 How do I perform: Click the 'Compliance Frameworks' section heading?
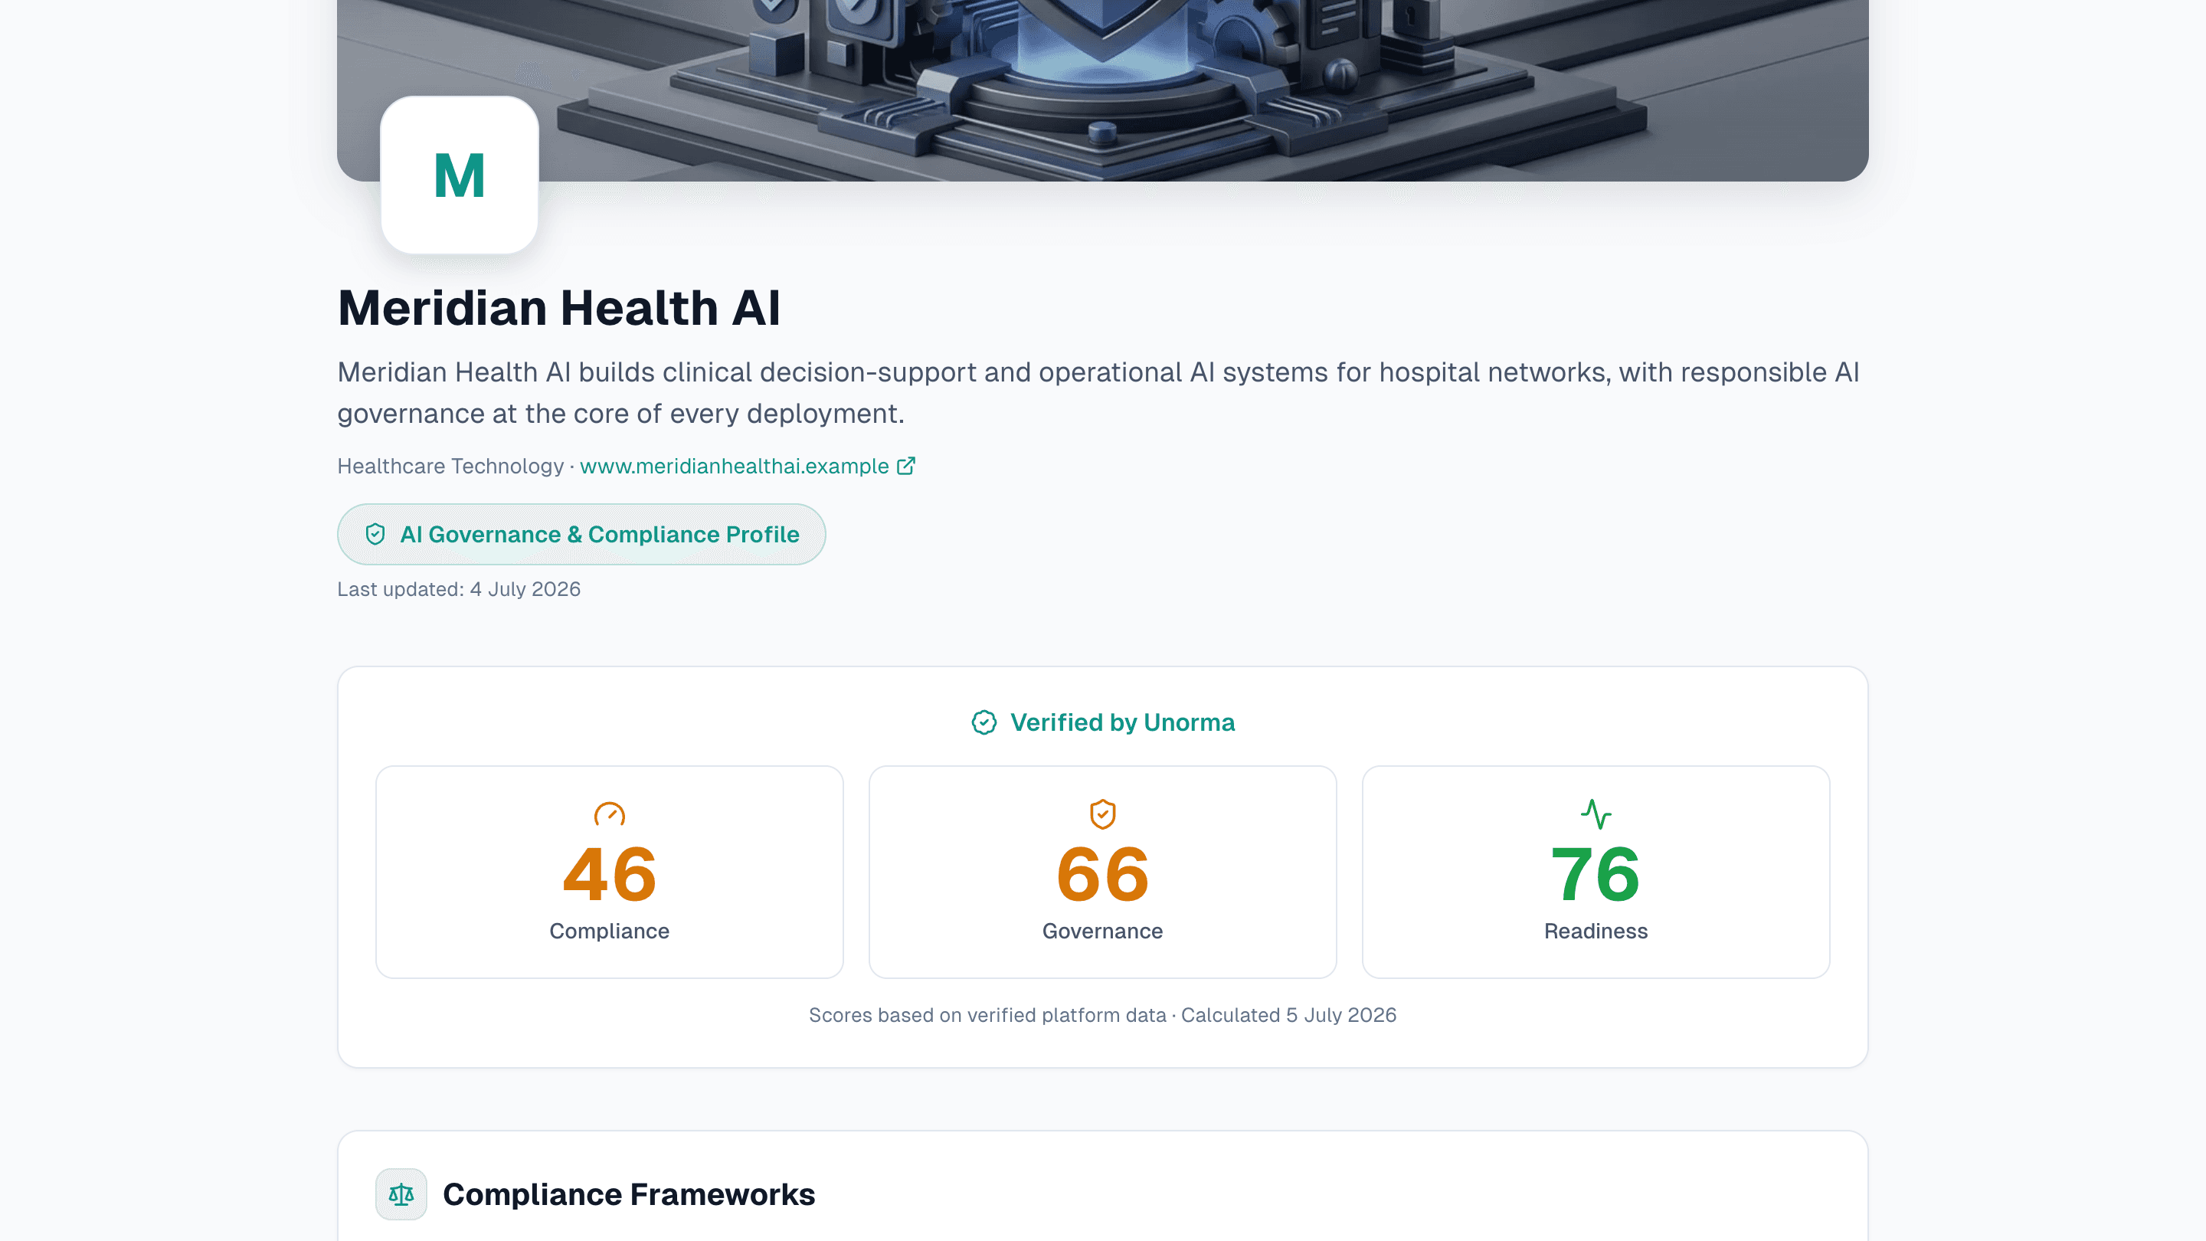(629, 1194)
